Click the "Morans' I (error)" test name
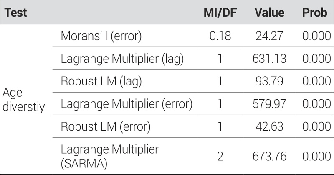334x175 pixels. tap(101, 36)
